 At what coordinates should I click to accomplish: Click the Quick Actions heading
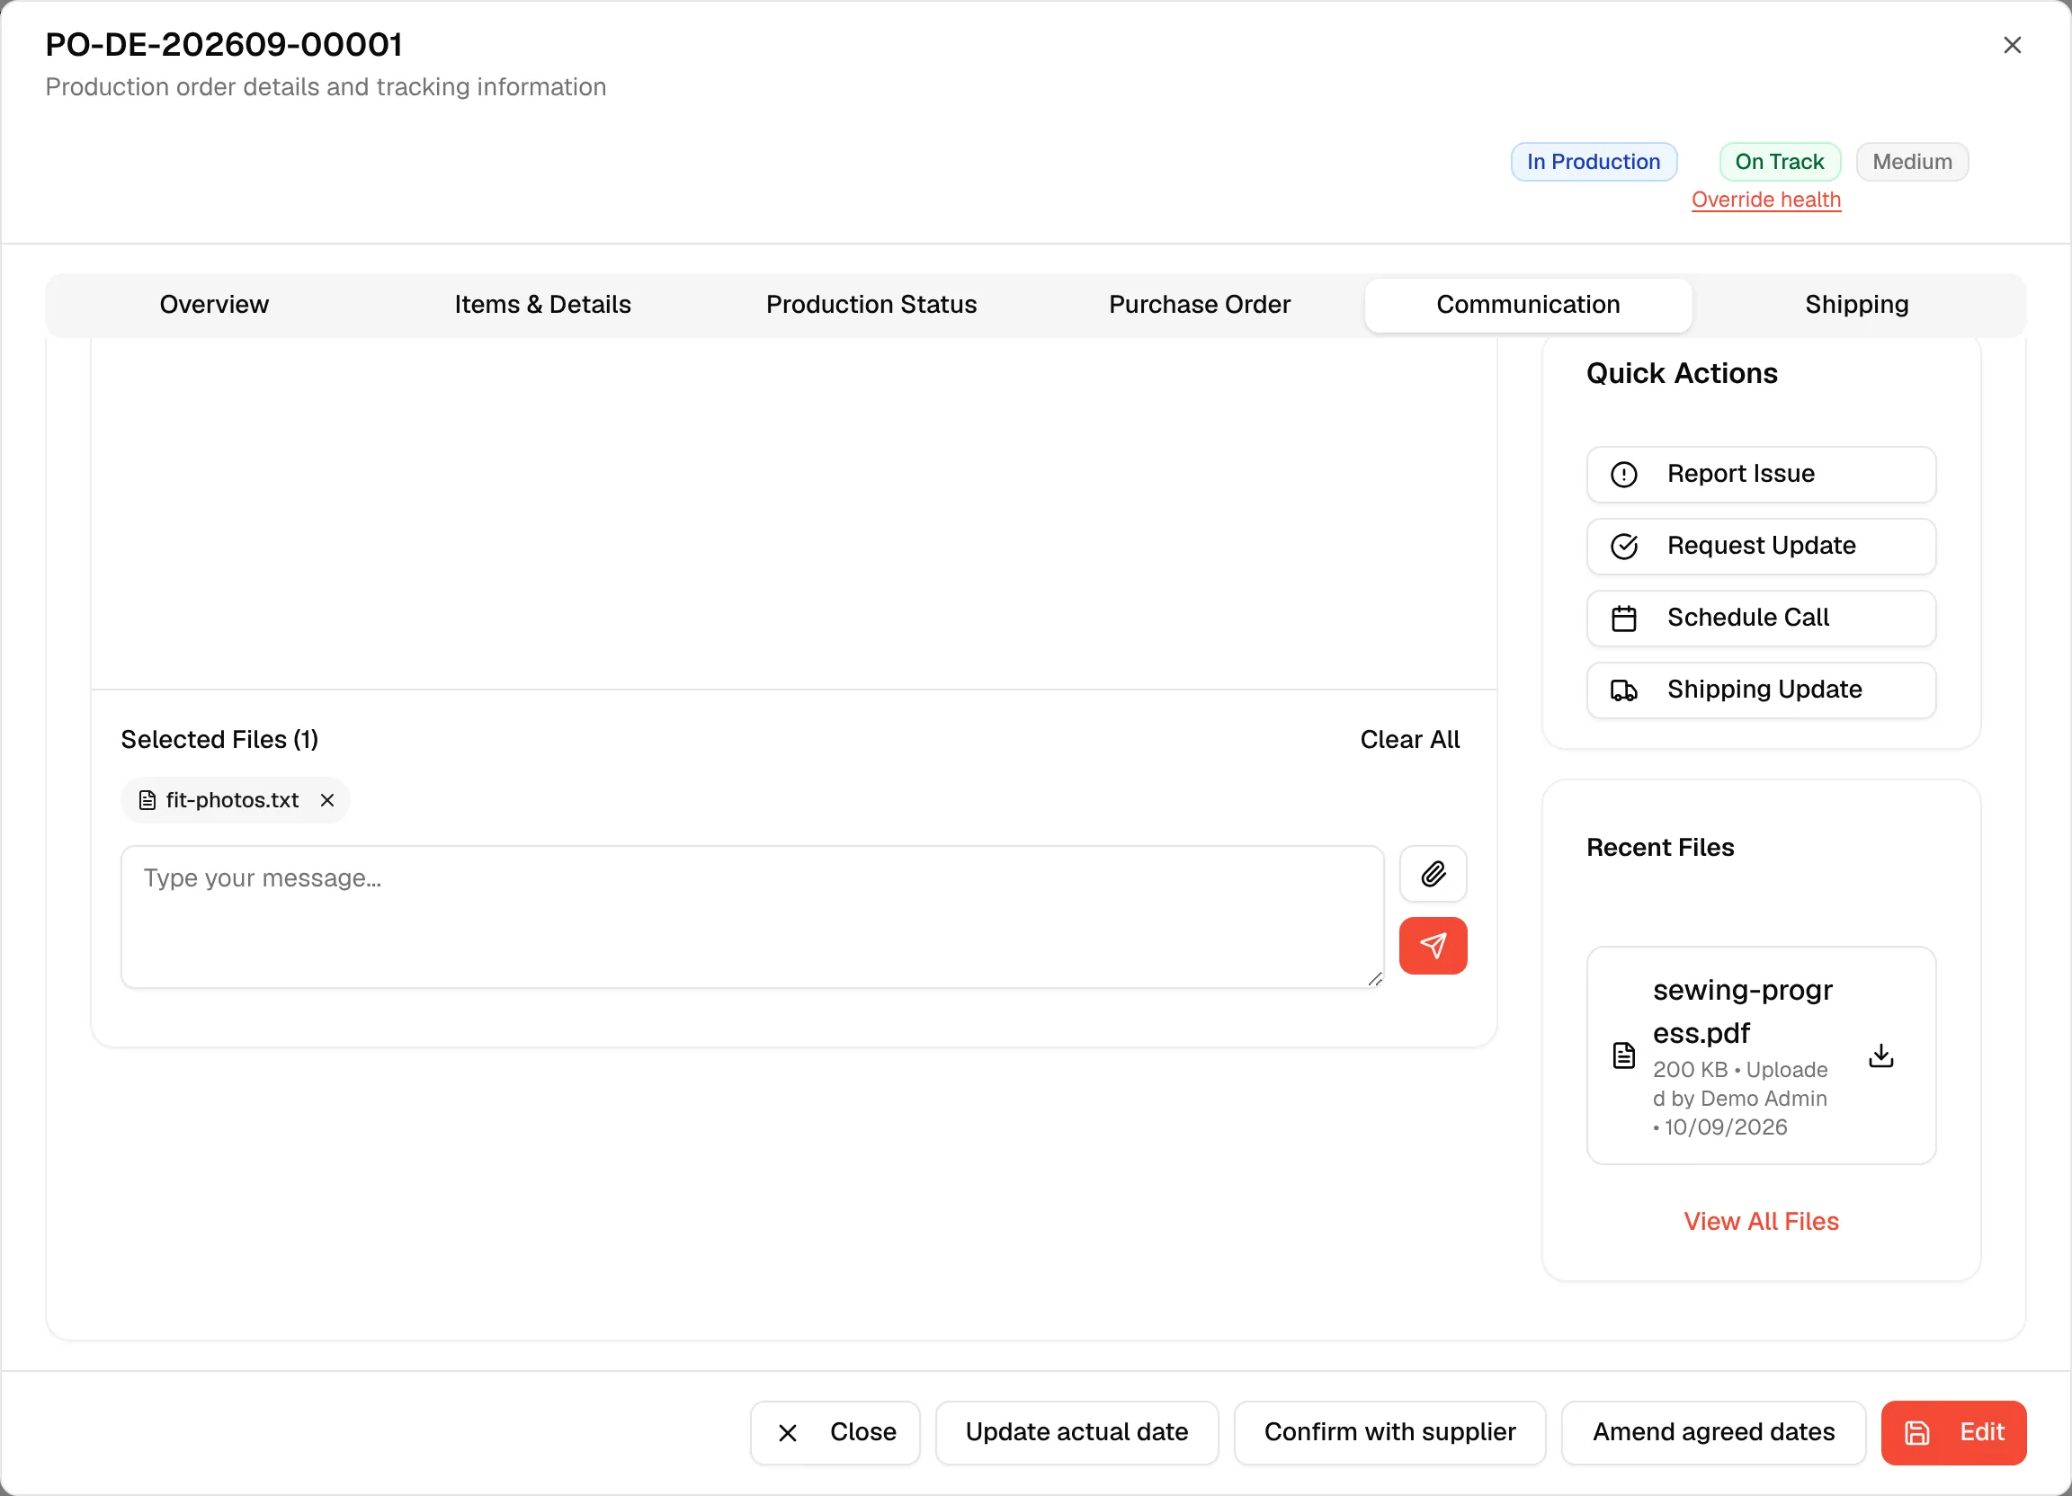pyautogui.click(x=1681, y=373)
